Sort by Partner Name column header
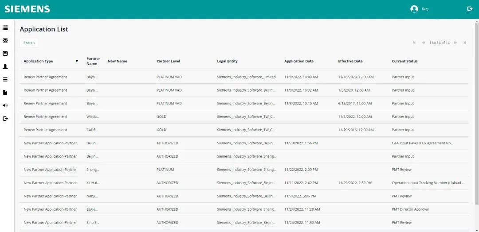The height and width of the screenshot is (232, 479). pyautogui.click(x=93, y=61)
